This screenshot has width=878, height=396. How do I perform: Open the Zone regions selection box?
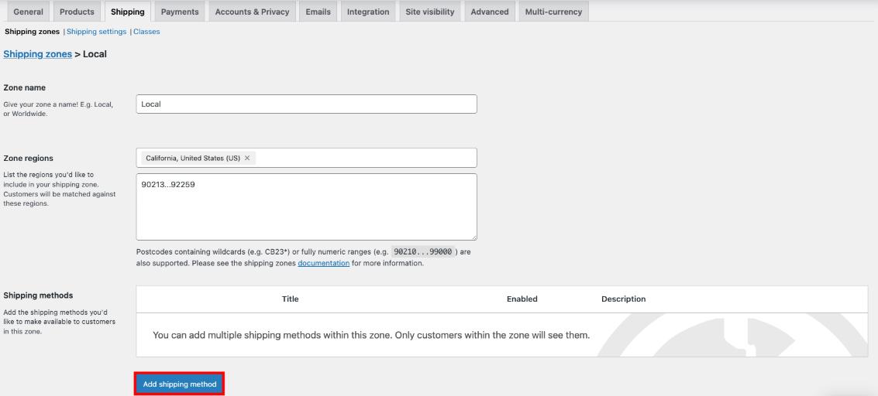point(364,158)
